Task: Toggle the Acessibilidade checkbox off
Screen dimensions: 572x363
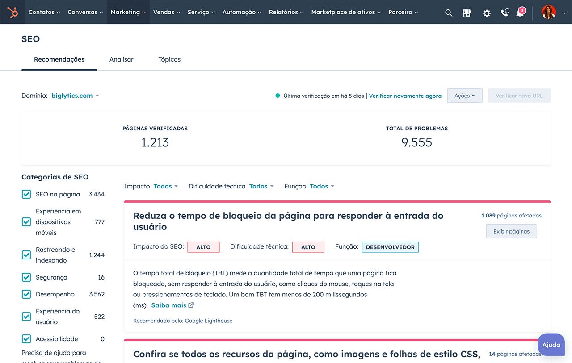Action: point(26,338)
